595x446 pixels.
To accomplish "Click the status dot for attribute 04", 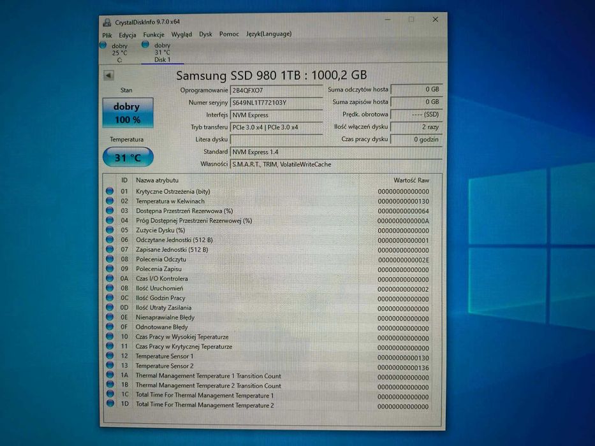I will pos(110,220).
